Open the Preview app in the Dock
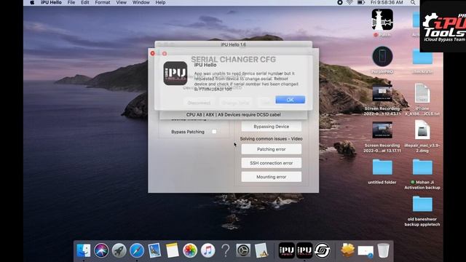Image resolution: width=466 pixels, height=262 pixels. [154, 250]
